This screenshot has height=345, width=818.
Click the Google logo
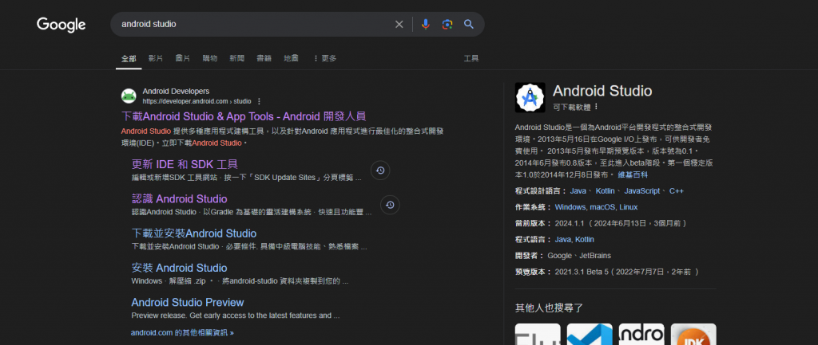tap(61, 25)
